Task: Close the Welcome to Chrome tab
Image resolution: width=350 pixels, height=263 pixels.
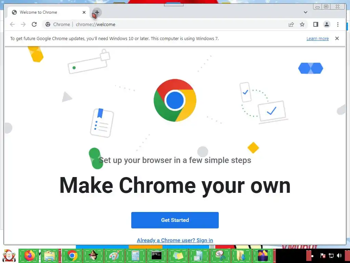Action: pos(84,12)
